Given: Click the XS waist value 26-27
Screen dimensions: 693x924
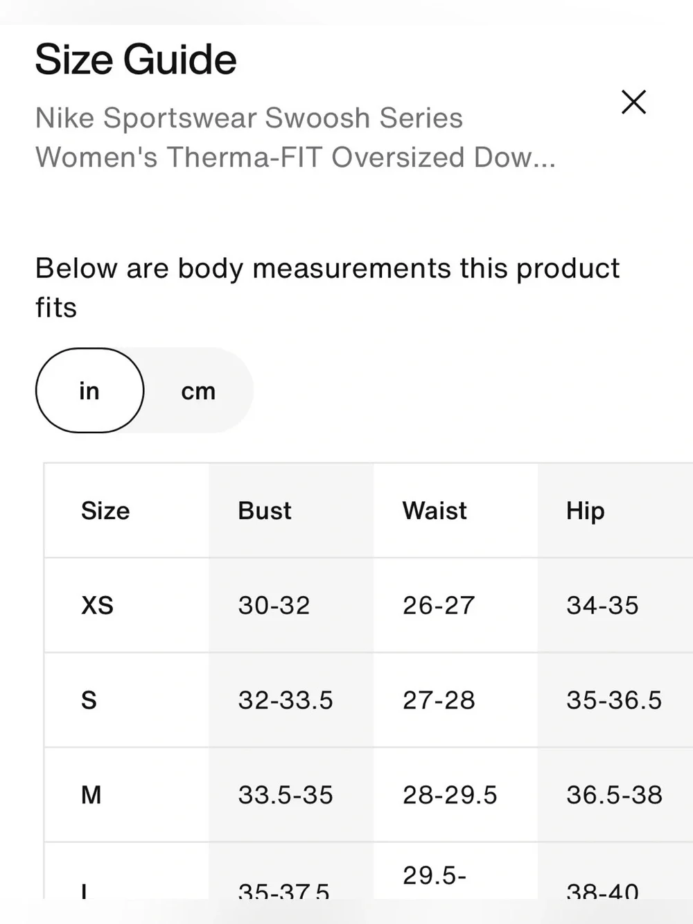Looking at the screenshot, I should pyautogui.click(x=439, y=605).
